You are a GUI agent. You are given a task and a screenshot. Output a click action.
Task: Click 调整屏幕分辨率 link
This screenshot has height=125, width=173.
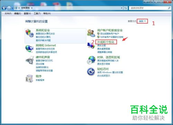pos(104,52)
